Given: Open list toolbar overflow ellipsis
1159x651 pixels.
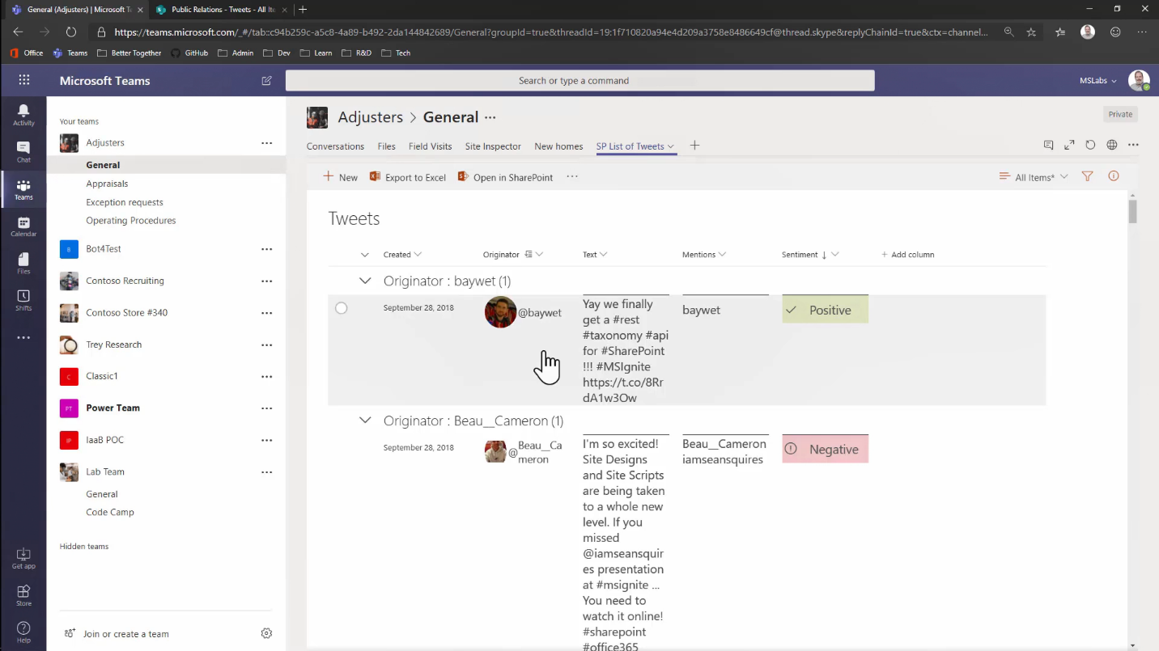Looking at the screenshot, I should click(x=572, y=176).
